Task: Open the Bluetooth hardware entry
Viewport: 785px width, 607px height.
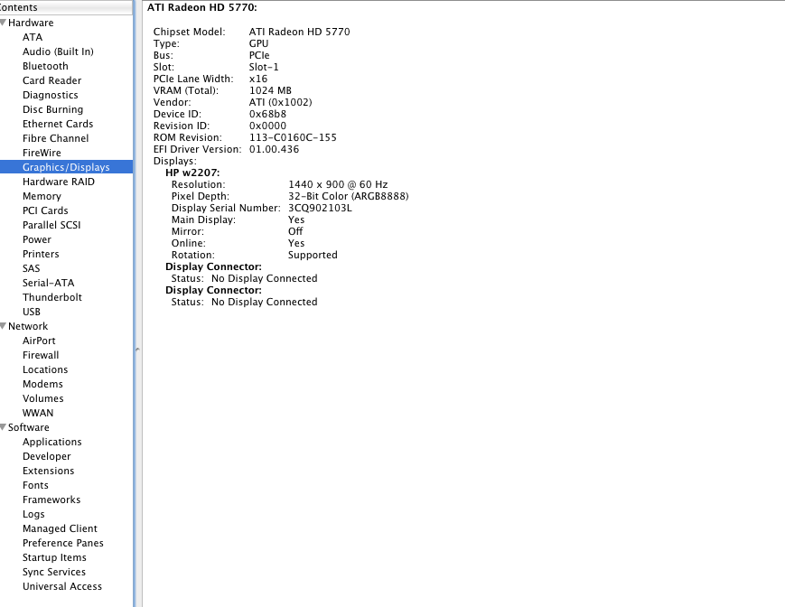Action: [45, 66]
